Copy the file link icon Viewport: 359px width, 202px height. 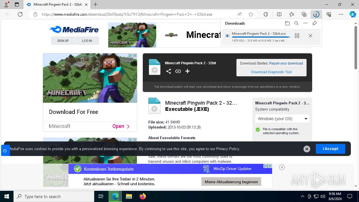pos(178,71)
